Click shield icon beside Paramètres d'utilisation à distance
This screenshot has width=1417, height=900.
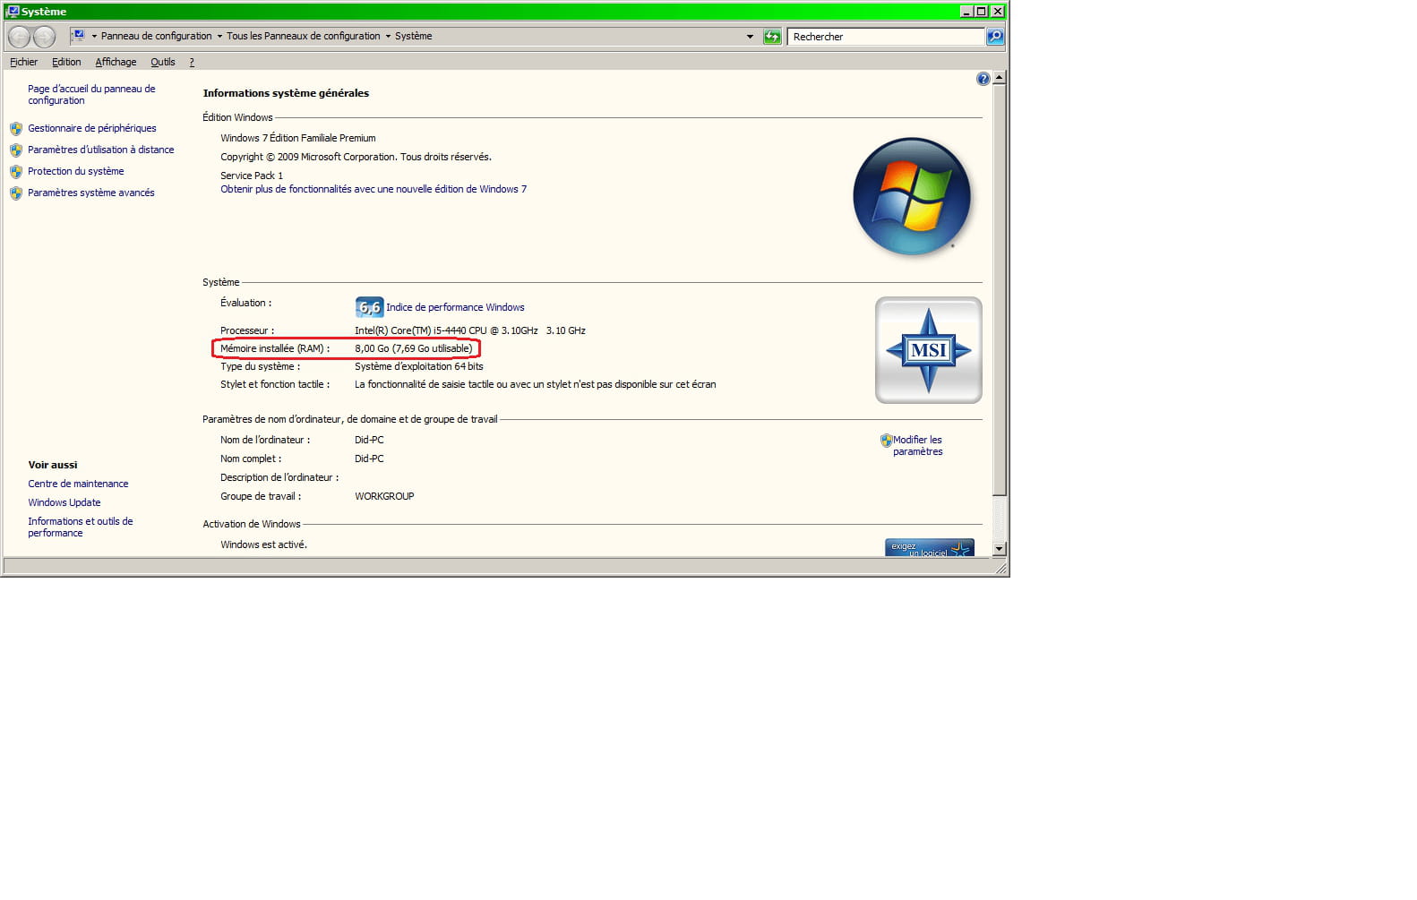[x=16, y=150]
